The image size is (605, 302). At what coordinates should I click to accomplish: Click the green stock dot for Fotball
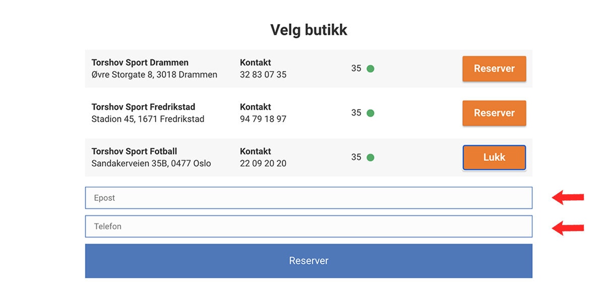click(370, 158)
